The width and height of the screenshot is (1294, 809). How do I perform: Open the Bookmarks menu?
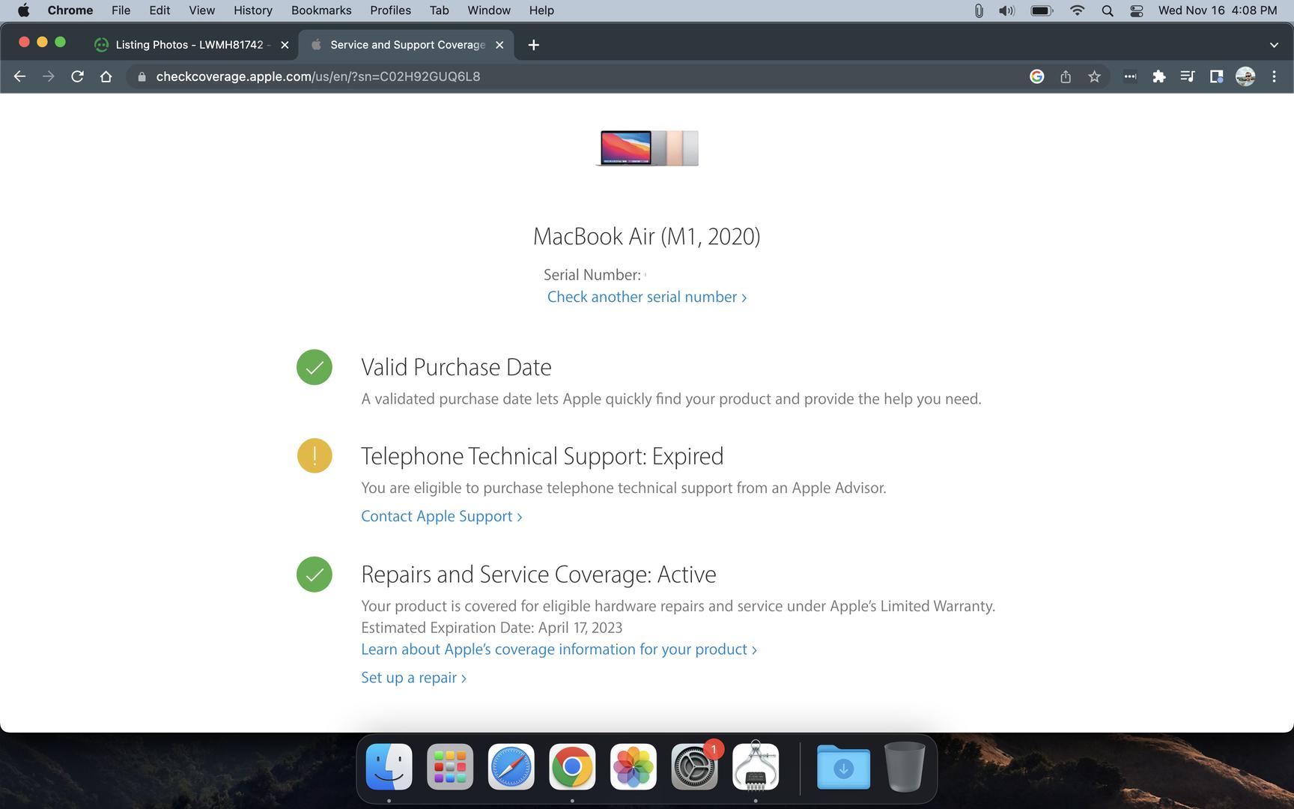321,10
